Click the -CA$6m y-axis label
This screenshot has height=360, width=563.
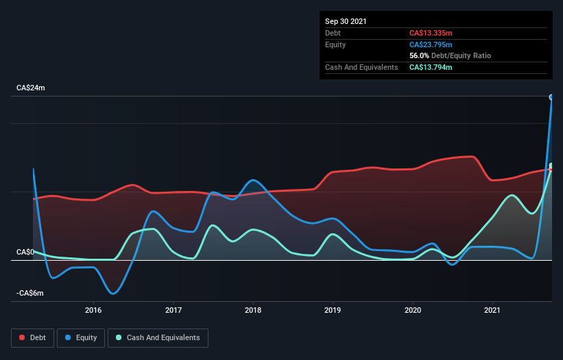click(29, 293)
